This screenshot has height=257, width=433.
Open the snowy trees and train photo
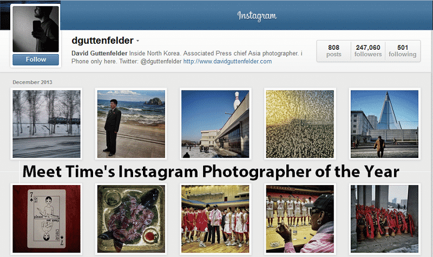pyautogui.click(x=47, y=124)
